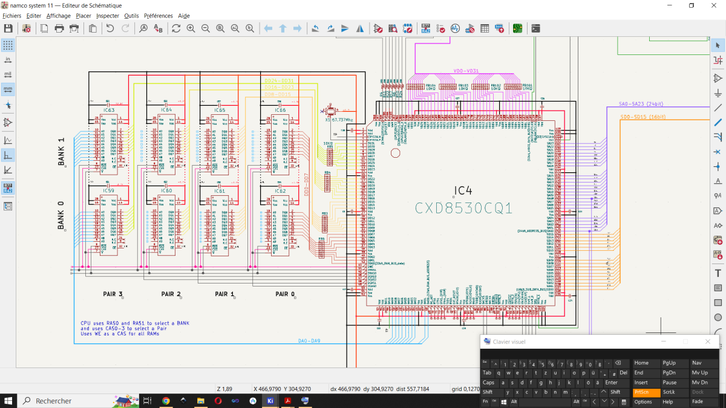
Task: Save the schematic with the floppy disk icon
Action: (x=8, y=28)
